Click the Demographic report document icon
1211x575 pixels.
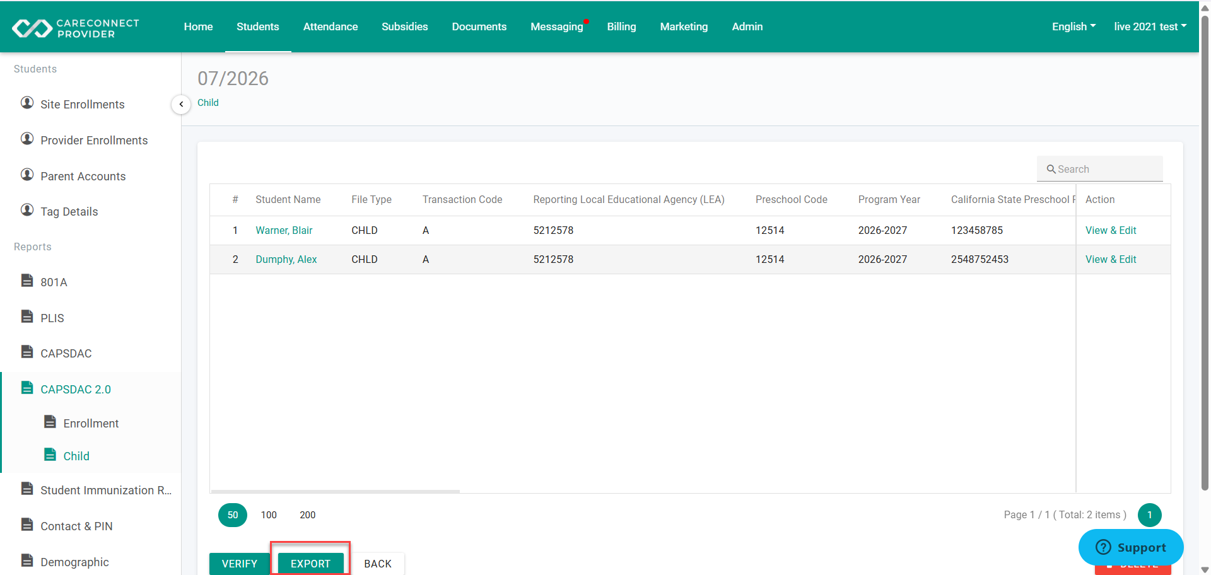[27, 560]
